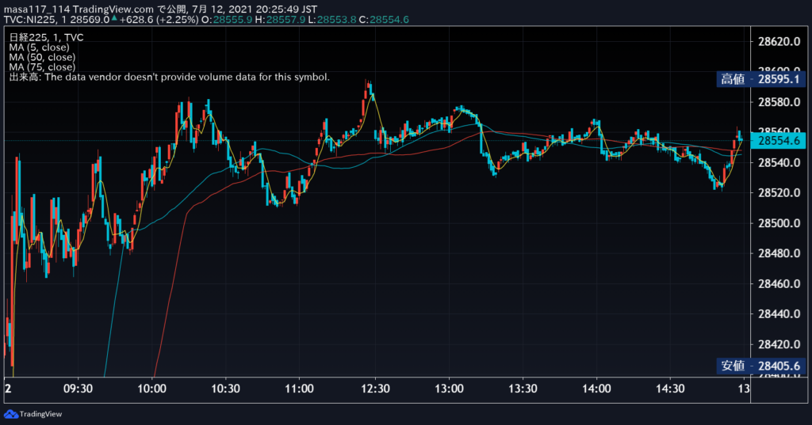
Task: Click the 高値 28595.1 high price label
Action: 760,79
